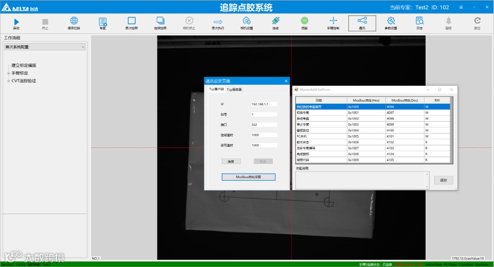The height and width of the screenshot is (267, 494).
Task: Select cell 4100 in Dec column
Action: coord(405,130)
